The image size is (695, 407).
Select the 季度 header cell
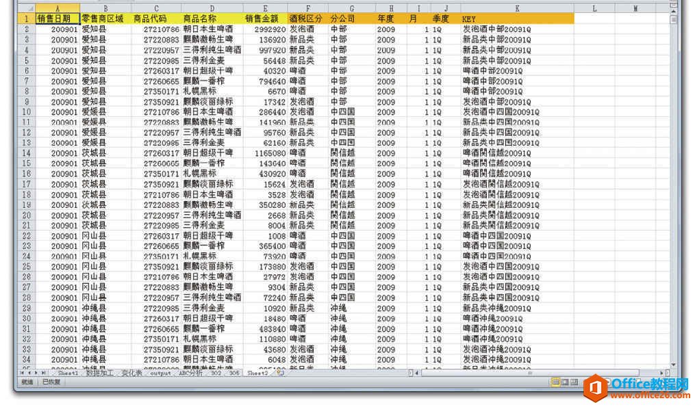[446, 18]
